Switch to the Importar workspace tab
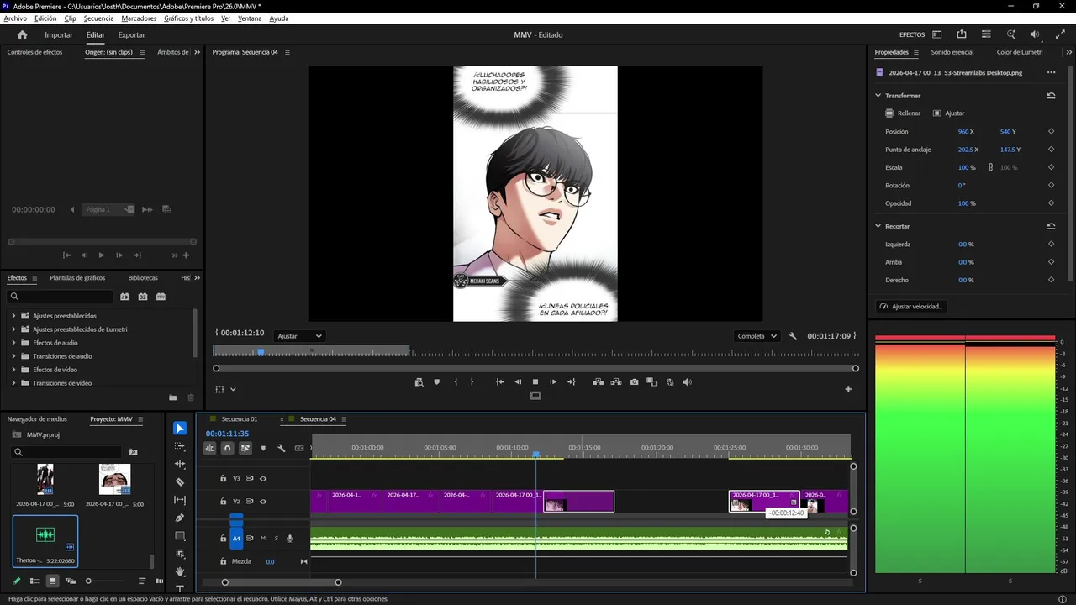This screenshot has height=605, width=1076. point(59,35)
